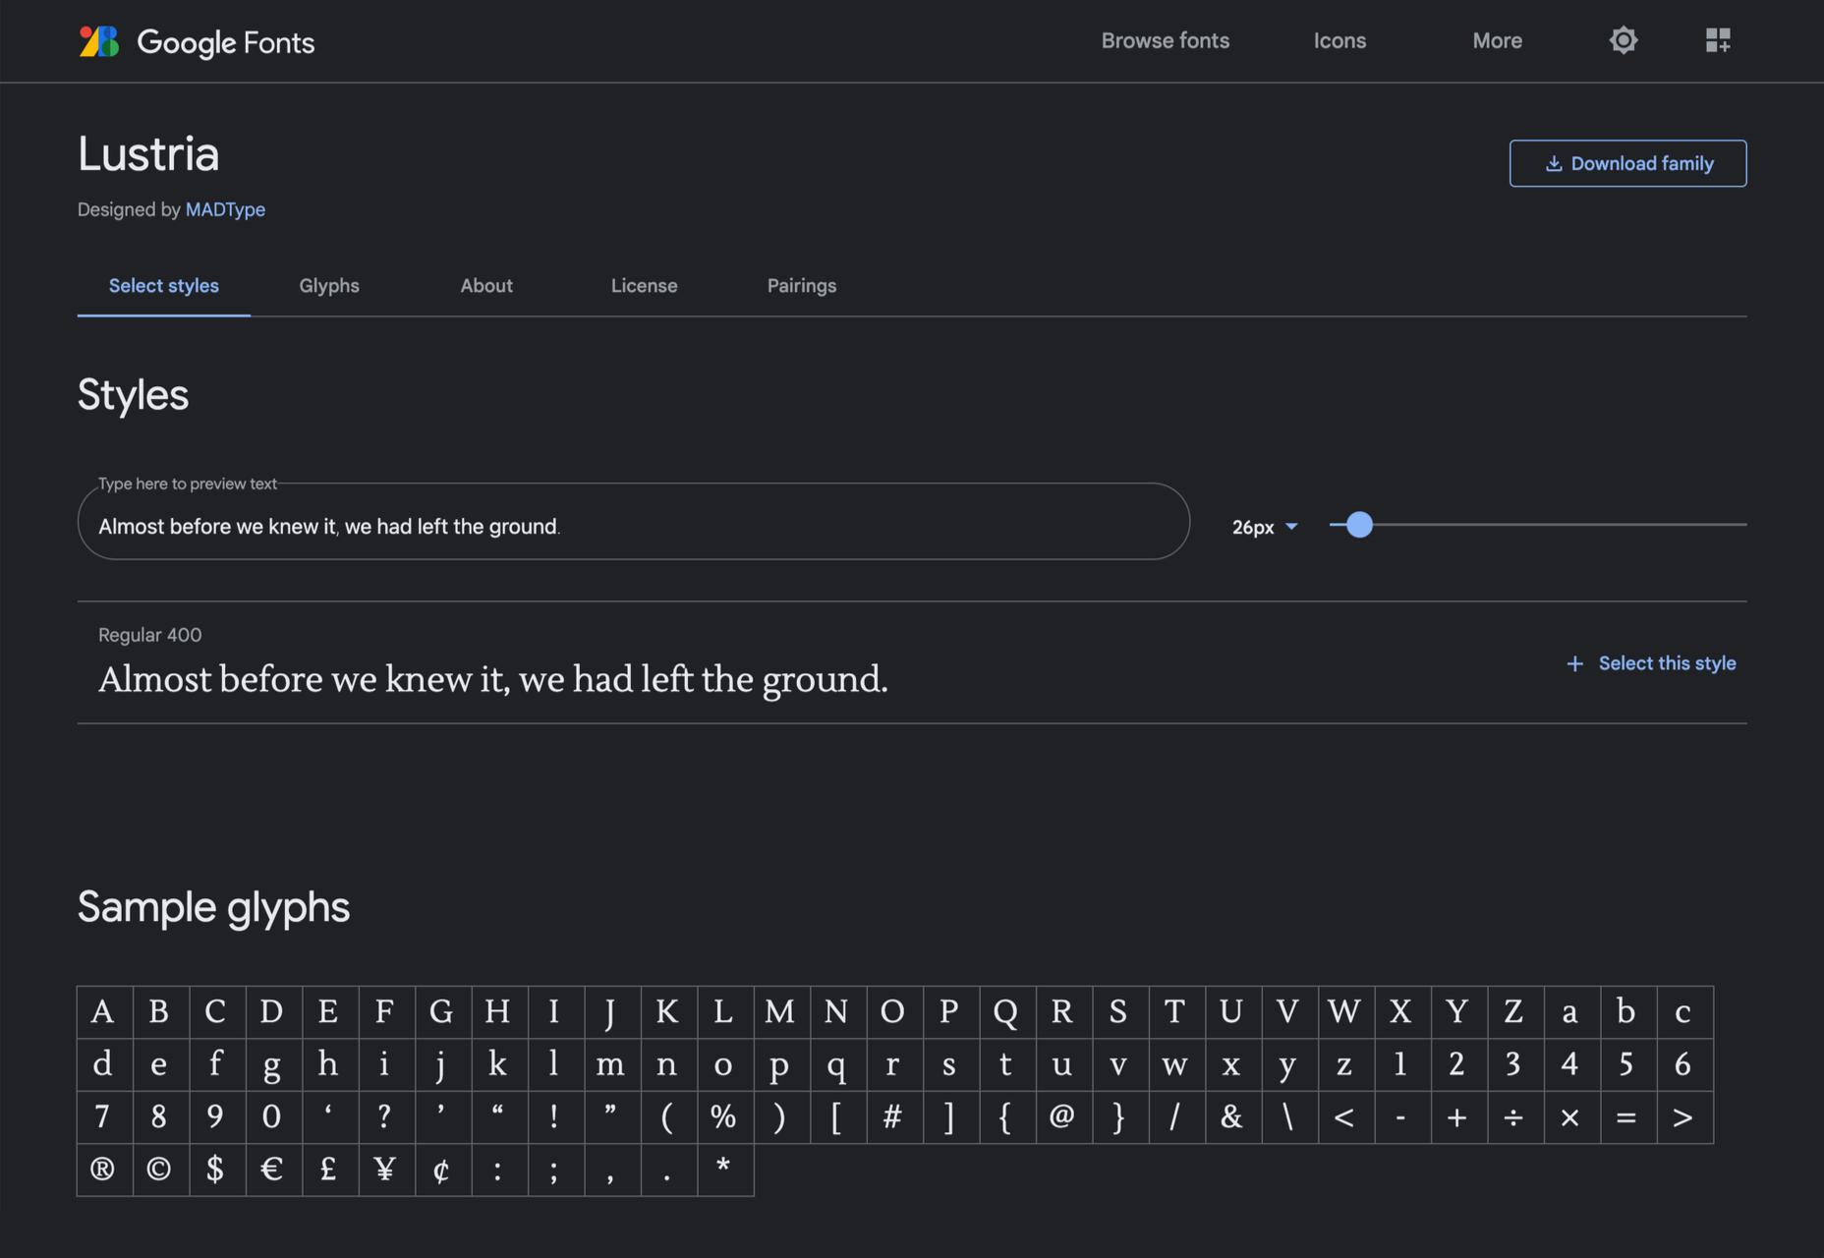Click the preview text input field
The height and width of the screenshot is (1258, 1824).
[x=634, y=522]
